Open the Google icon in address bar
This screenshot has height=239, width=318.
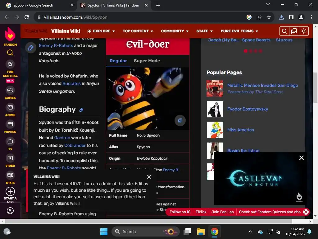(x=249, y=17)
